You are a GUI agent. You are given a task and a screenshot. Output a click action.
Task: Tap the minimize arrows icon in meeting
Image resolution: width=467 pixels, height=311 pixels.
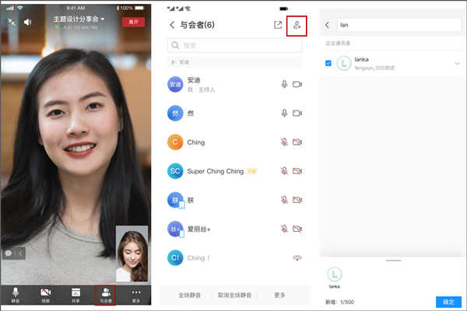coord(12,22)
